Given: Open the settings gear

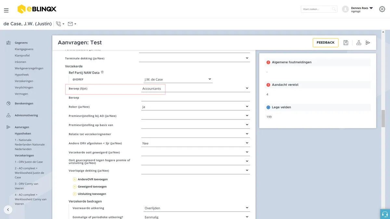Looking at the screenshot, I should [382, 9].
